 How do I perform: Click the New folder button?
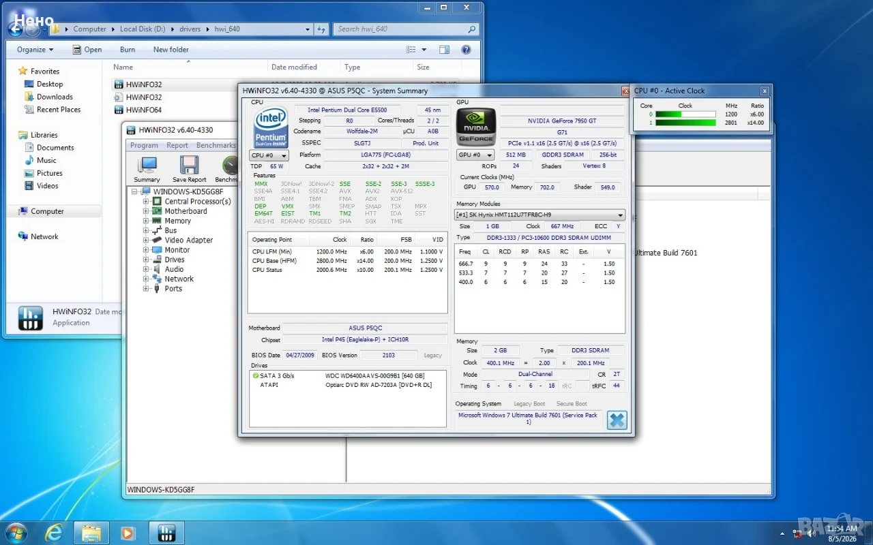point(171,50)
